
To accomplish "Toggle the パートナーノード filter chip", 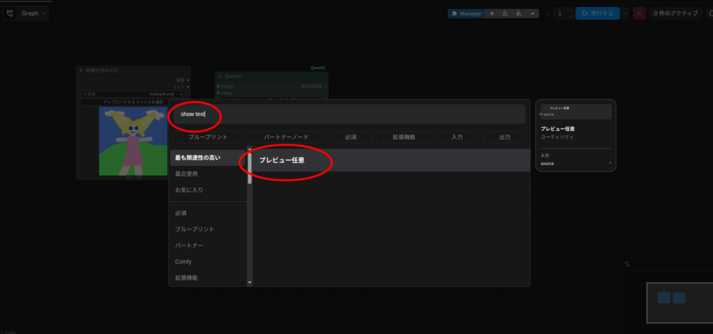I will 285,137.
